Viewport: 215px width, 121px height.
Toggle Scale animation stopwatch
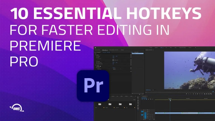(x=97, y=57)
